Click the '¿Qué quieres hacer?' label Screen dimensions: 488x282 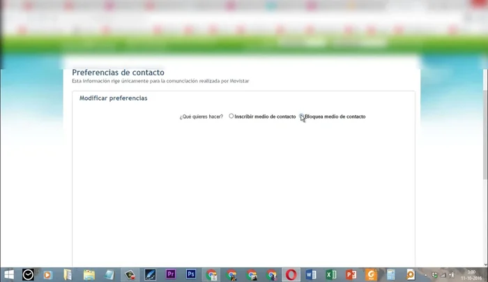coord(201,117)
